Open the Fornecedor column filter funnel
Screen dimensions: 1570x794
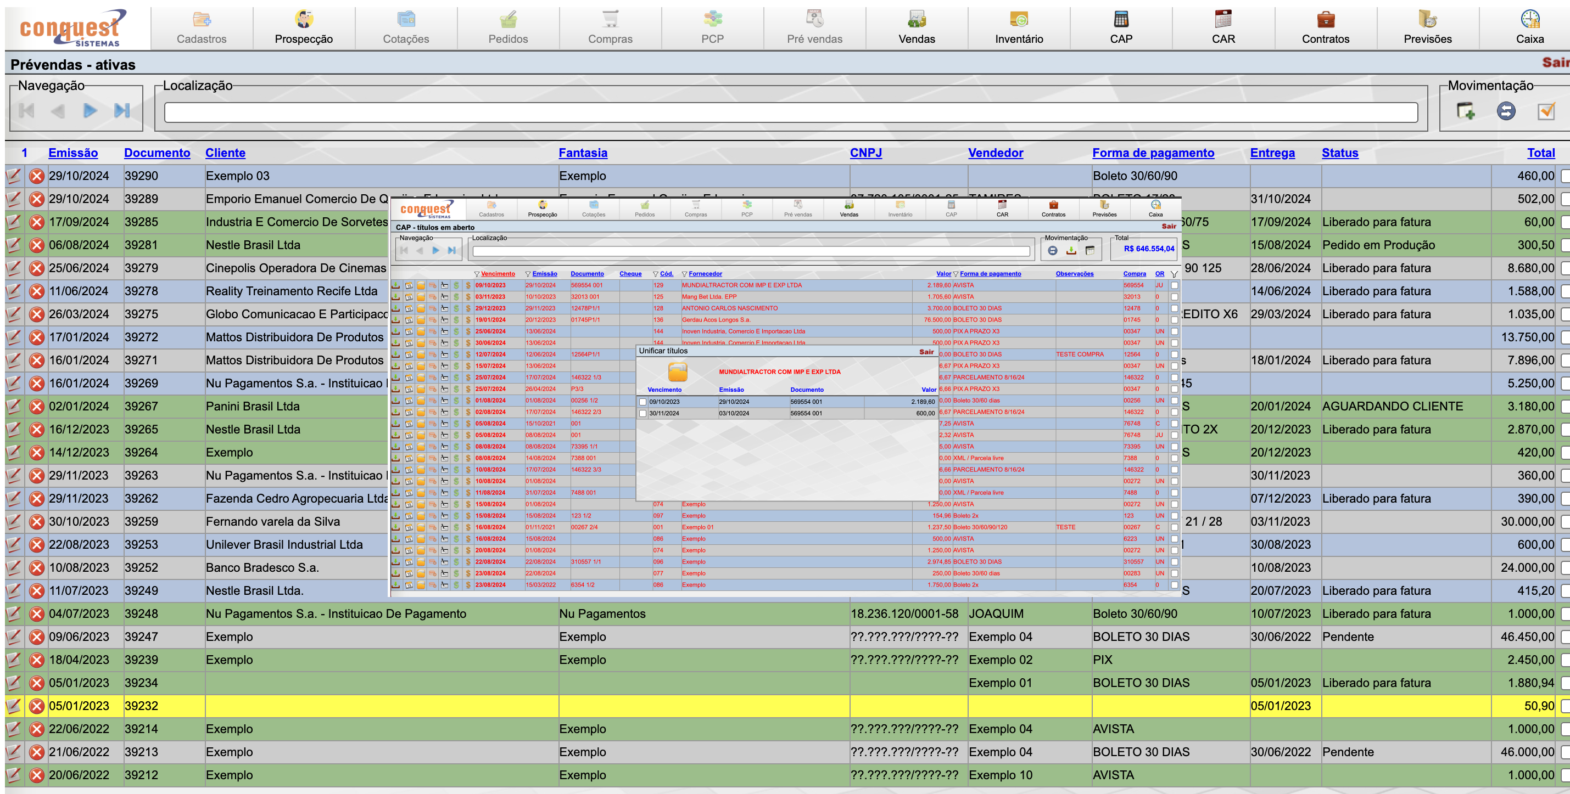coord(684,274)
